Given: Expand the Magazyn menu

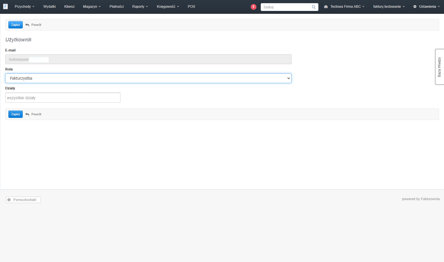Looking at the screenshot, I should (92, 7).
